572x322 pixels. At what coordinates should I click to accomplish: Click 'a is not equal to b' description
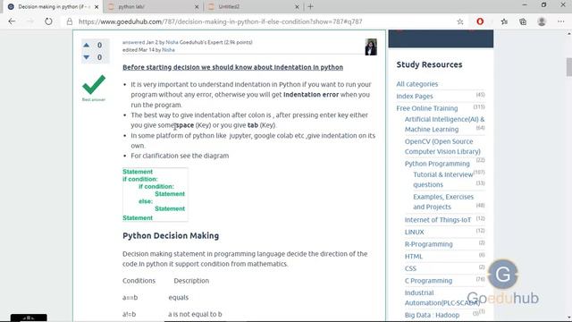[x=195, y=314]
